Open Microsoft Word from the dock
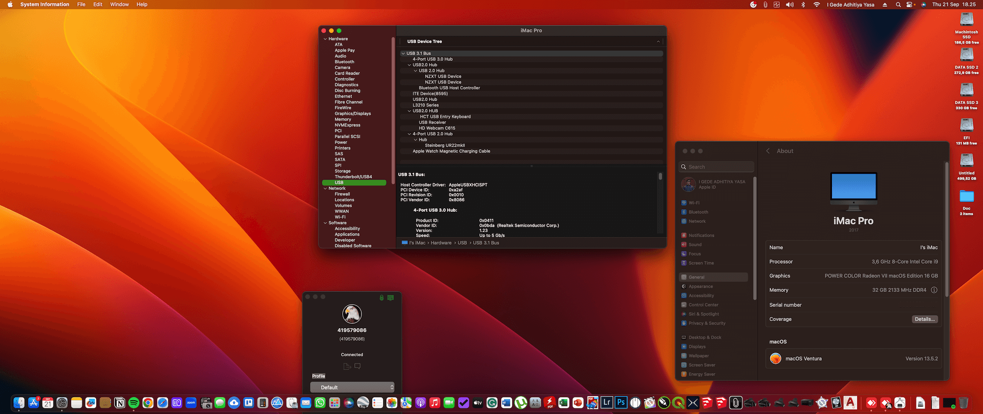This screenshot has height=414, width=983. (x=506, y=403)
